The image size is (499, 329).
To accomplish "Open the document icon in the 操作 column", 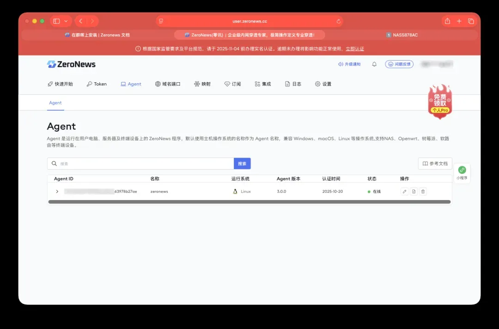I will [414, 191].
